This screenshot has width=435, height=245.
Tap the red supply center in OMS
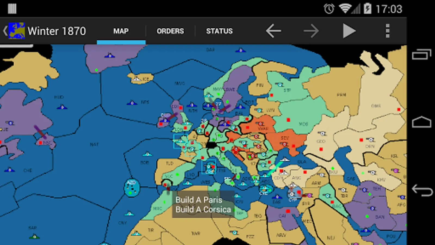click(x=399, y=109)
